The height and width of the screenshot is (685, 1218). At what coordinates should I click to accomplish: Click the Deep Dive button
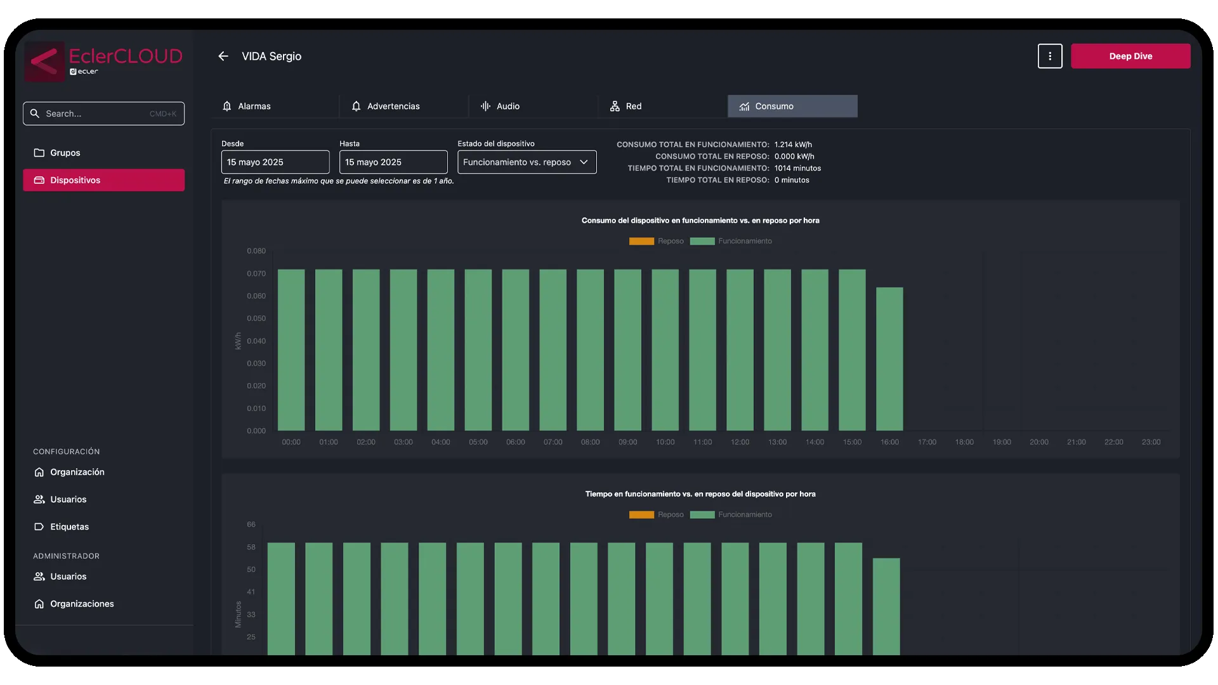1130,56
